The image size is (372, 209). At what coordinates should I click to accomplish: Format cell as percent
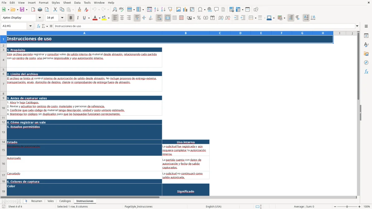[199, 18]
